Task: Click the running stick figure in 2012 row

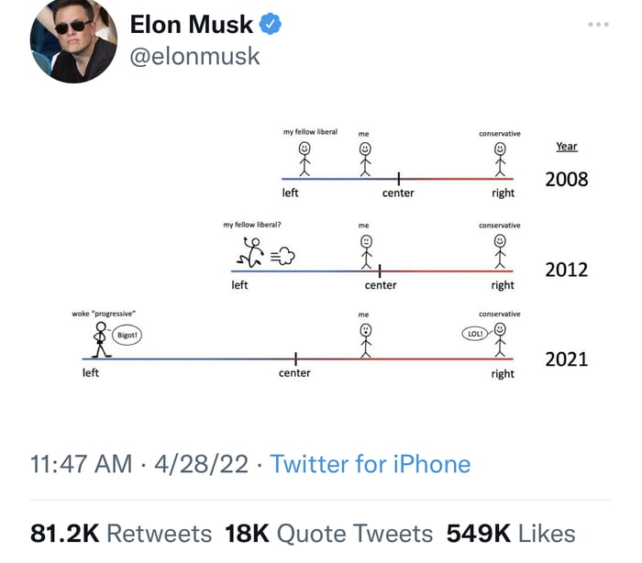Action: (x=250, y=253)
